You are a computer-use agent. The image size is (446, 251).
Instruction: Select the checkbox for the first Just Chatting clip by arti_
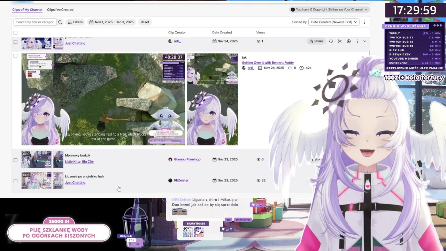point(15,41)
